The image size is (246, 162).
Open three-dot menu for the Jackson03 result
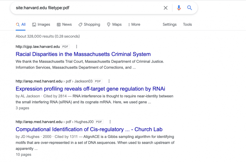[x=109, y=81]
